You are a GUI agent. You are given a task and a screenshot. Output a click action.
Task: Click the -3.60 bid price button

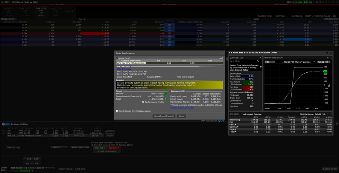28,159
